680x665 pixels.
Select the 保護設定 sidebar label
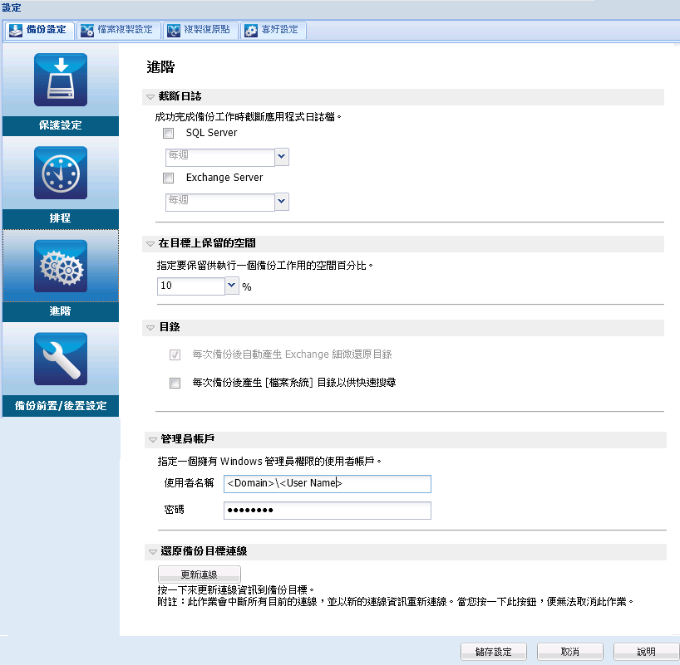(61, 125)
